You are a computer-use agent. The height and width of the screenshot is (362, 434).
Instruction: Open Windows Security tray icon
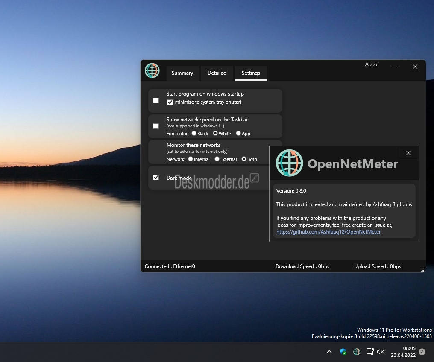click(343, 352)
